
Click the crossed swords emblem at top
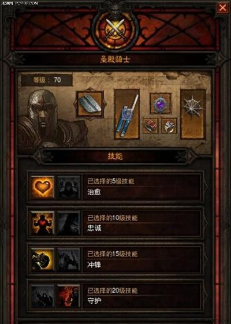point(115,30)
